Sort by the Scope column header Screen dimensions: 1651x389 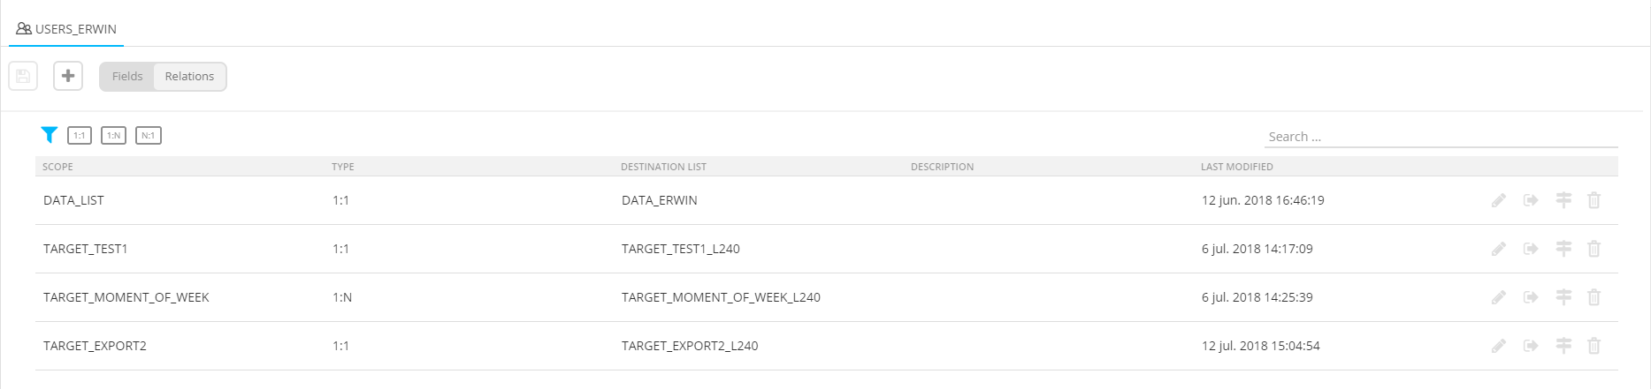click(x=57, y=167)
